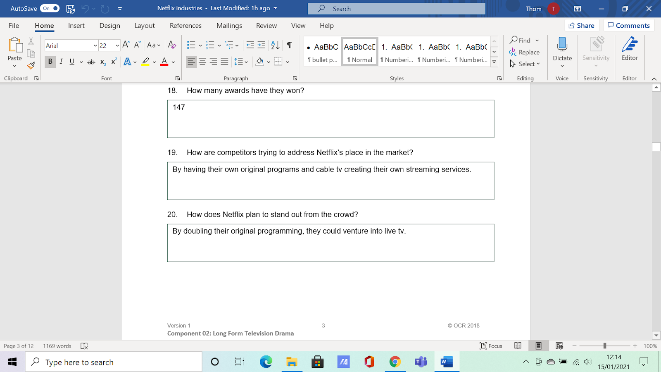Click the Find button
Viewport: 661px width, 372px height.
520,40
